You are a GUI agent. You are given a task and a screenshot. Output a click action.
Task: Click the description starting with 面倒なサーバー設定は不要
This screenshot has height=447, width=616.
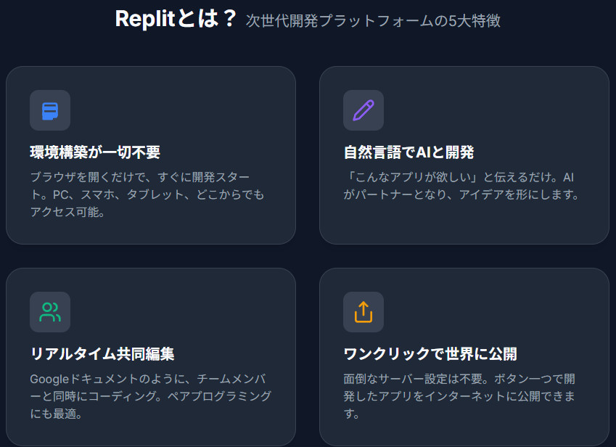point(461,396)
